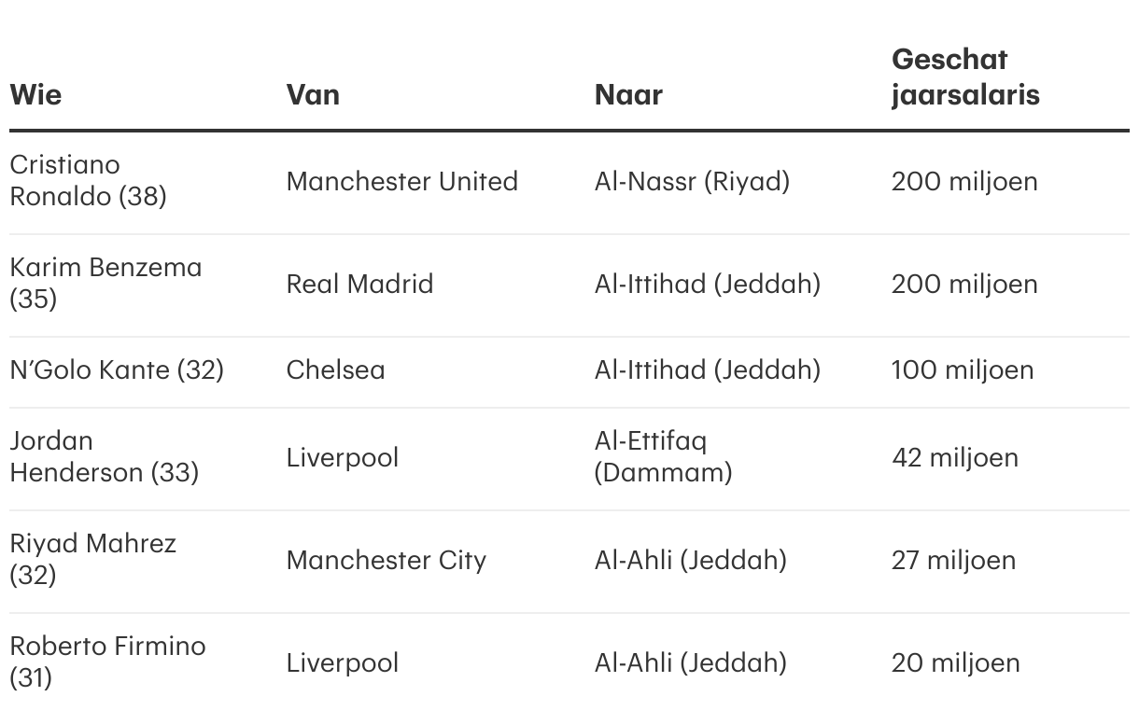Click the '20 miljoen' salary cell

(955, 663)
